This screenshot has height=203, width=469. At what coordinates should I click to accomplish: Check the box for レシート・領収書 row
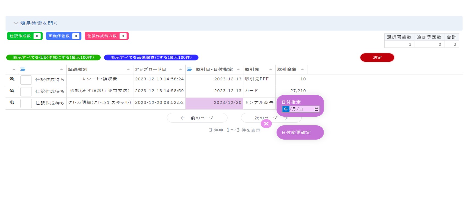[26, 80]
